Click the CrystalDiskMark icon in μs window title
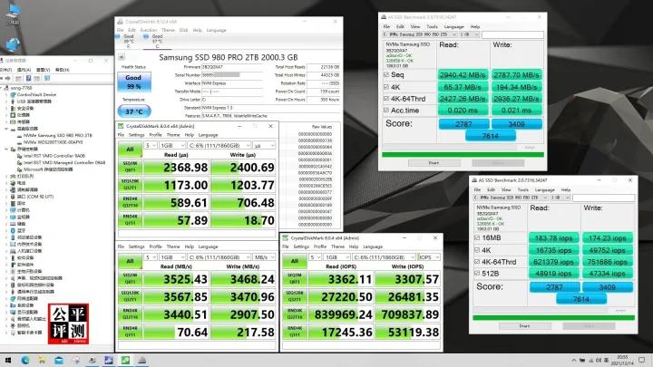653x367 pixels. click(121, 126)
